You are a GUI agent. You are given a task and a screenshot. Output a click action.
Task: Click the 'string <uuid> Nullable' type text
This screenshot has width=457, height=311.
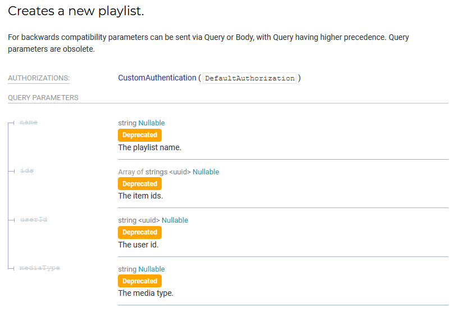coord(153,220)
